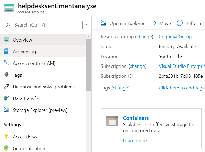Open the Activity log
The height and width of the screenshot is (152, 205).
(x=43, y=51)
